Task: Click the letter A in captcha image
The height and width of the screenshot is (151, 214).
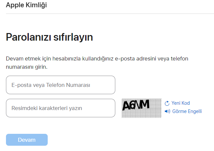Action: [x=127, y=105]
